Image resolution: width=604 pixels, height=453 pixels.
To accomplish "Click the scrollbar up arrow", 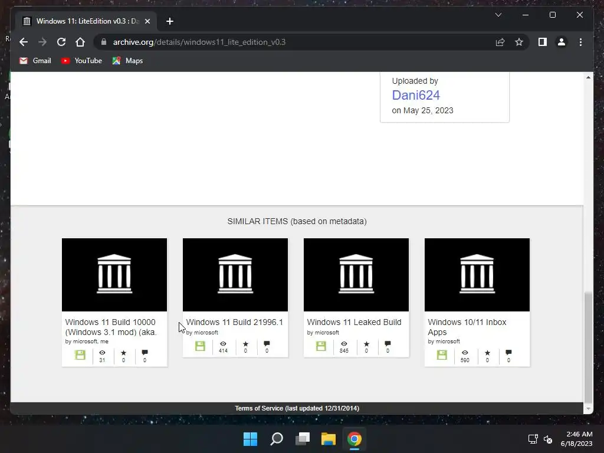I will (x=588, y=77).
